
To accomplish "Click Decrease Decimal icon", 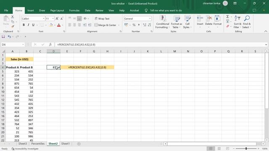I will (150, 25).
